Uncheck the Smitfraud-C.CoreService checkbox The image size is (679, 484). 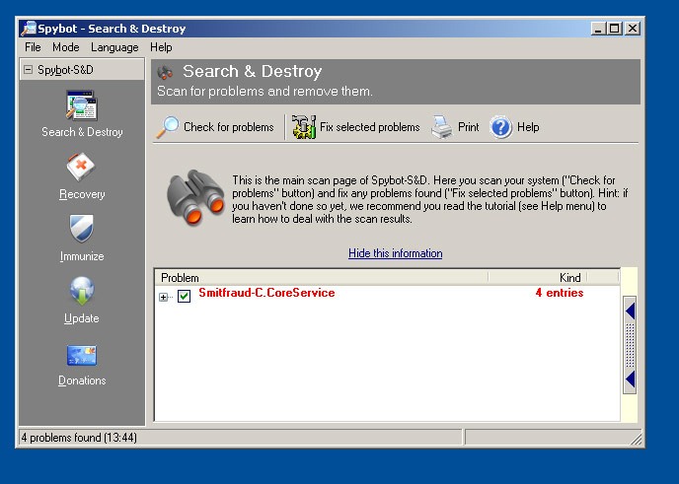point(184,297)
